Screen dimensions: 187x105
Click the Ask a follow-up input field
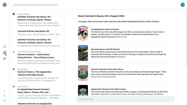[x=126, y=99]
